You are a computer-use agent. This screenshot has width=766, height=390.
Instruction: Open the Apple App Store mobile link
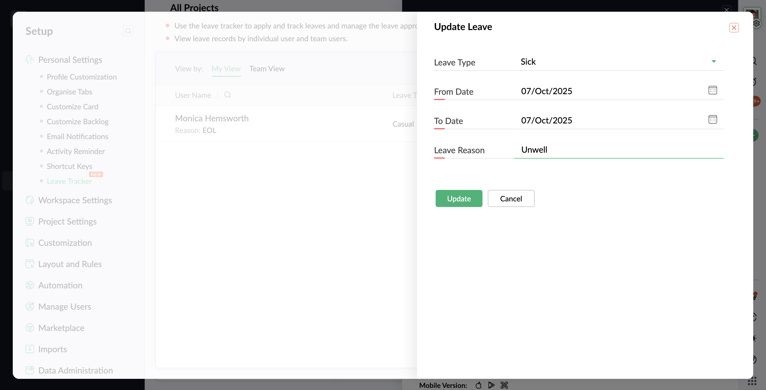[x=478, y=385]
